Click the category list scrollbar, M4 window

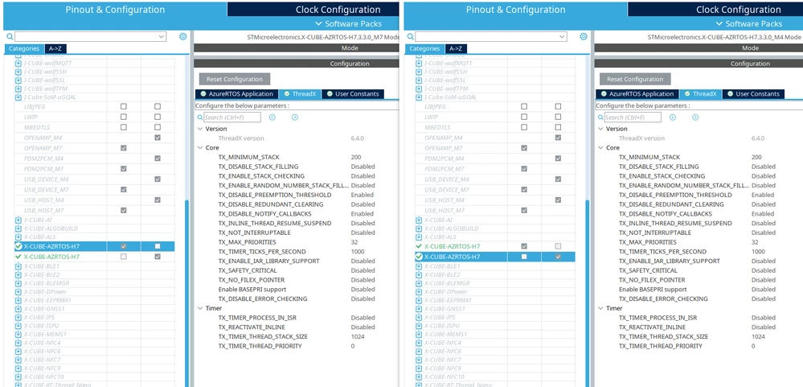pyautogui.click(x=587, y=292)
